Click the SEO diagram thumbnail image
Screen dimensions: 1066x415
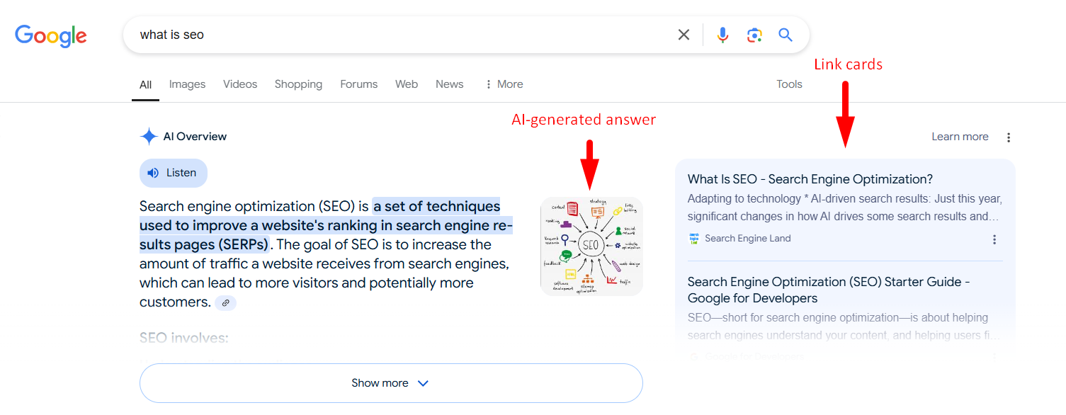(x=591, y=246)
